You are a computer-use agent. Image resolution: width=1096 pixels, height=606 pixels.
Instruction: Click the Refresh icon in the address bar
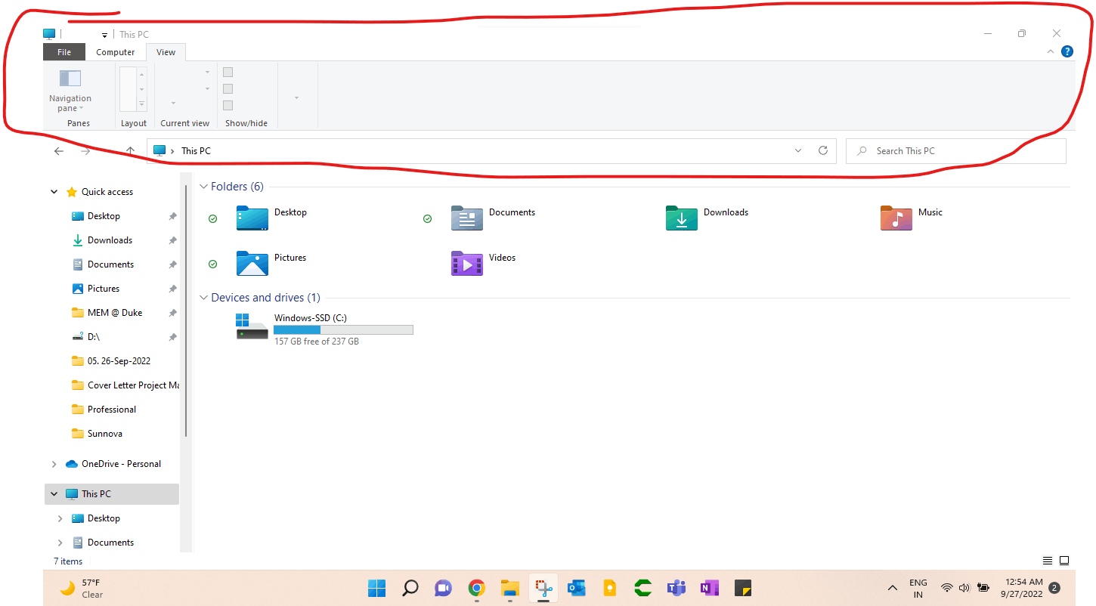823,150
